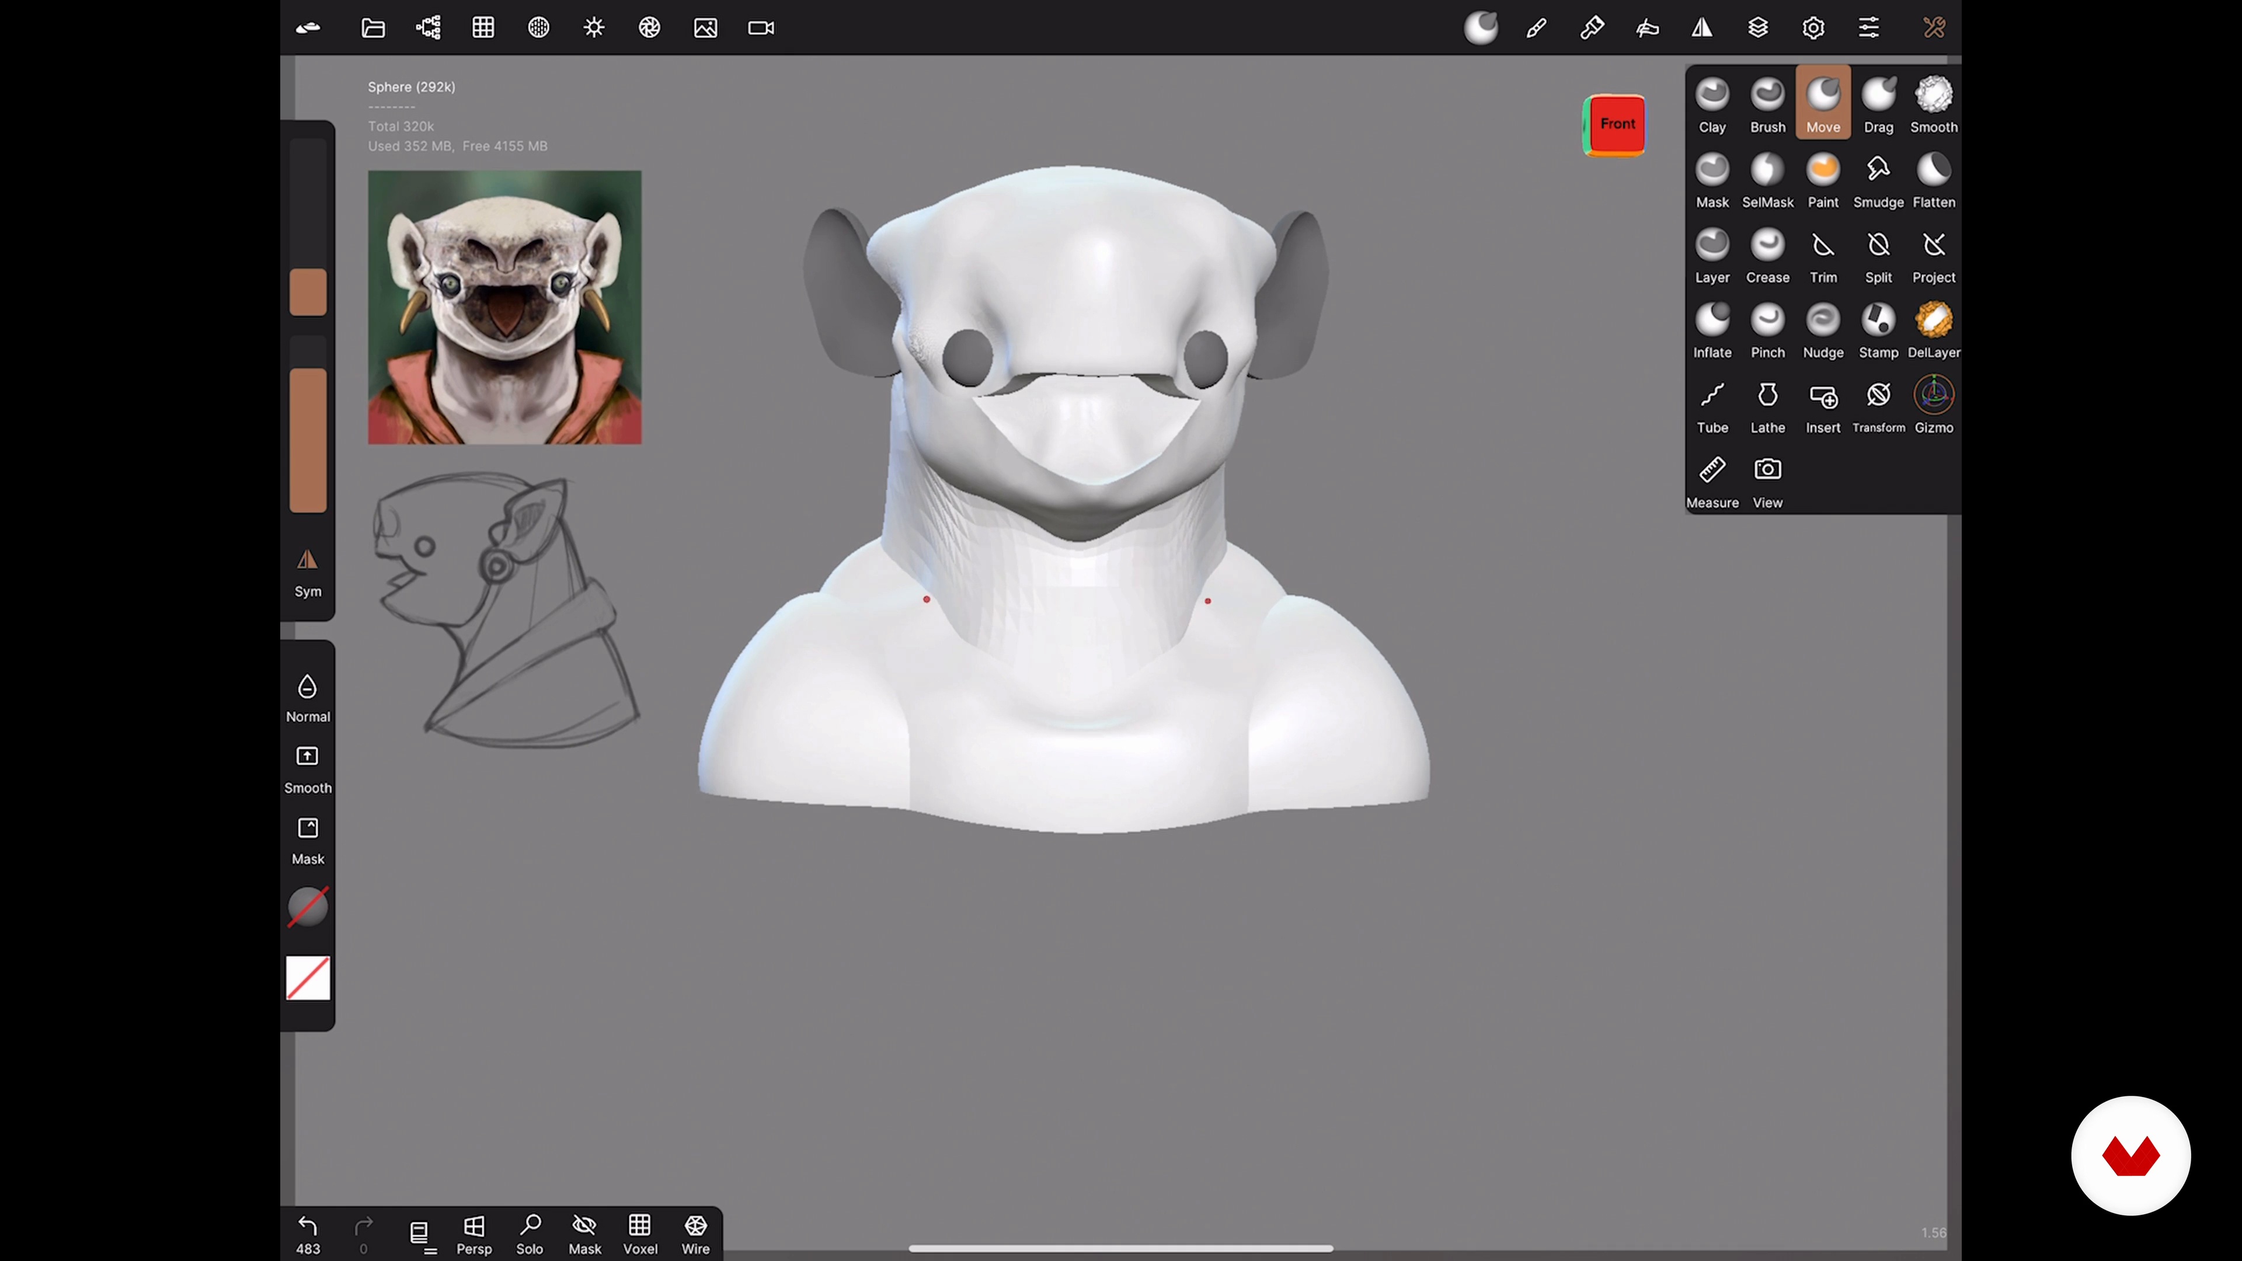Toggle Smooth shortcut on left sidebar
Screen dimensions: 2242x1261
point(307,769)
